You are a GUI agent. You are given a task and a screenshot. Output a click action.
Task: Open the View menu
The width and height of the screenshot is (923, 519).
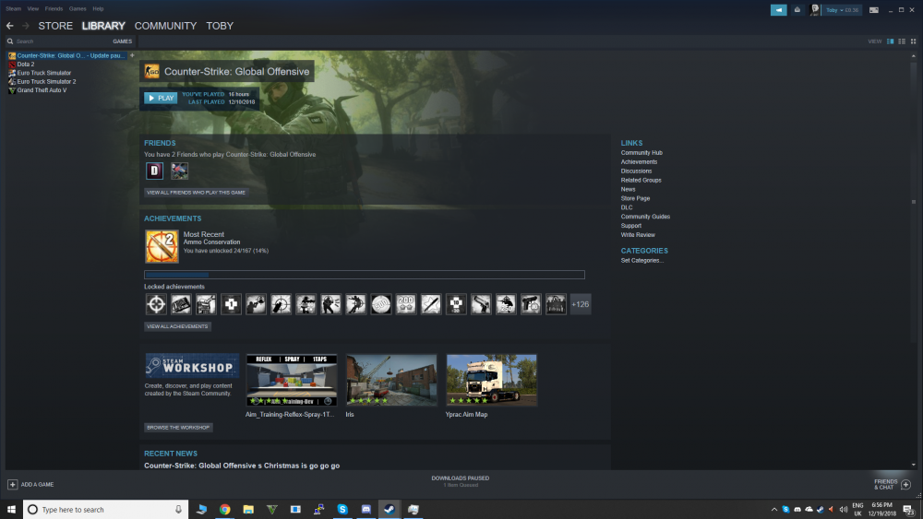point(33,9)
